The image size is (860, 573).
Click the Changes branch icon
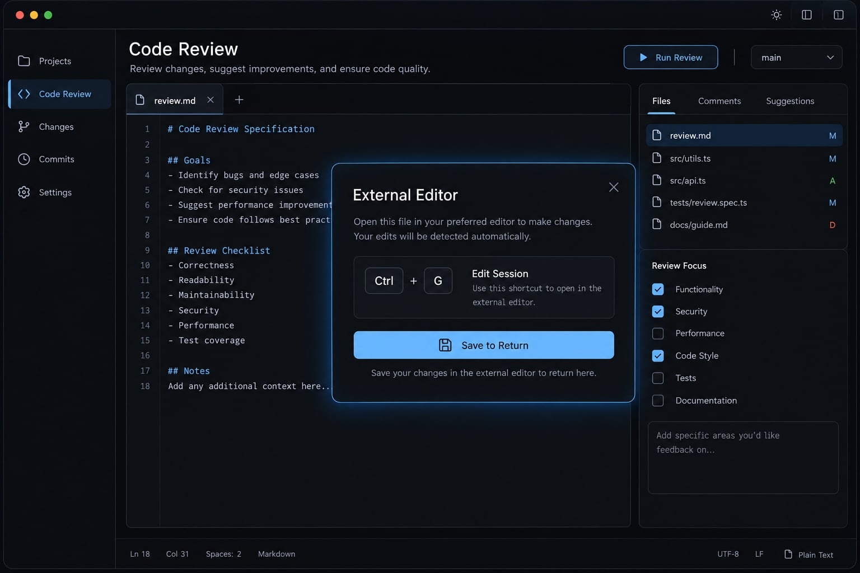tap(24, 127)
